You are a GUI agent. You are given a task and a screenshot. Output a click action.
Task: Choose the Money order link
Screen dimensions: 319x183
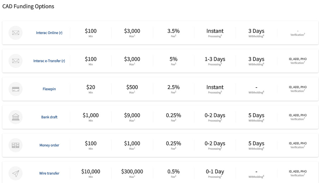point(49,145)
